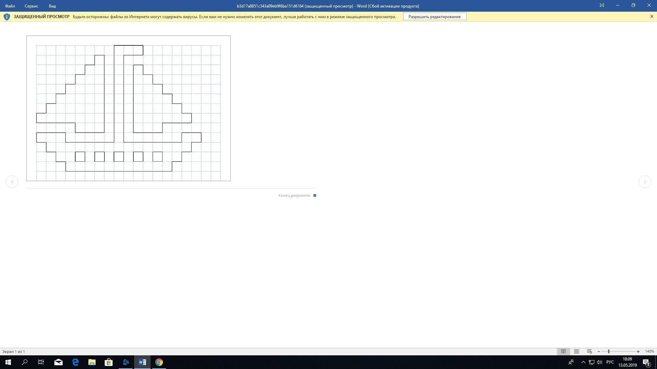Open the Сервис menu
Image resolution: width=657 pixels, height=369 pixels.
coord(31,6)
